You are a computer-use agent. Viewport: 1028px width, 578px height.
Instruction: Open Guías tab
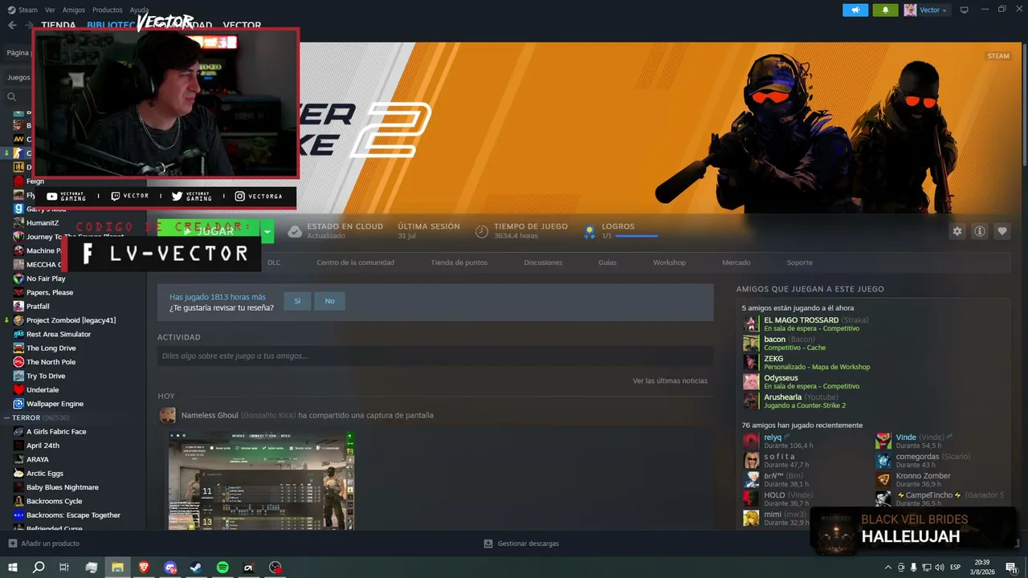[607, 263]
